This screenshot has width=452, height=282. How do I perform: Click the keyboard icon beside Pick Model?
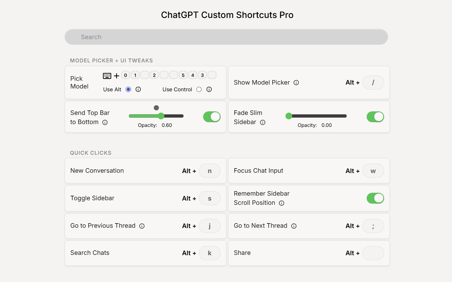pos(107,76)
